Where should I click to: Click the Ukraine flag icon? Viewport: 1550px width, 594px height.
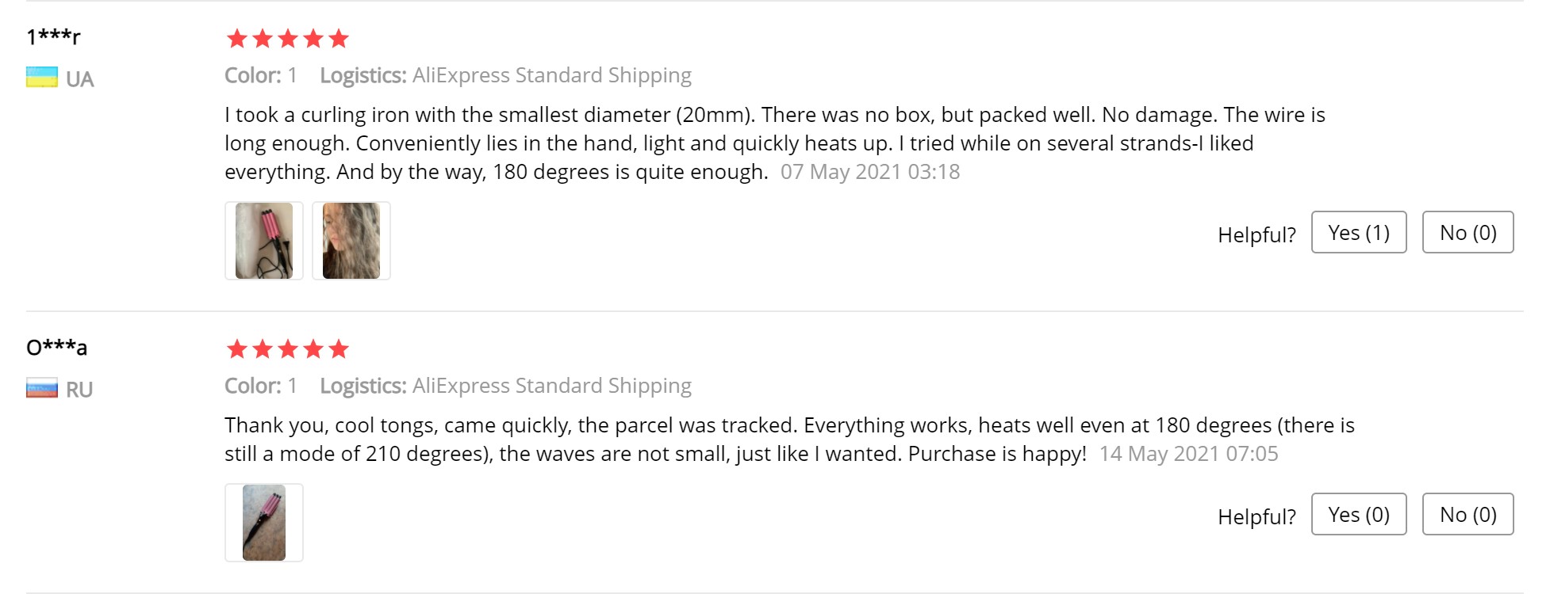(41, 78)
